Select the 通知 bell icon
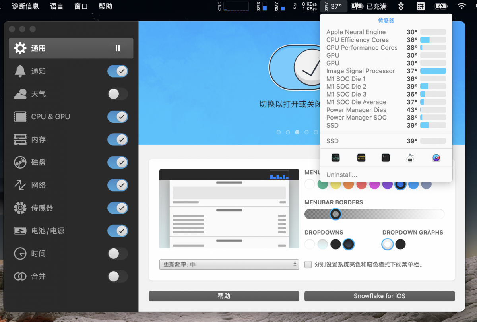 20,71
